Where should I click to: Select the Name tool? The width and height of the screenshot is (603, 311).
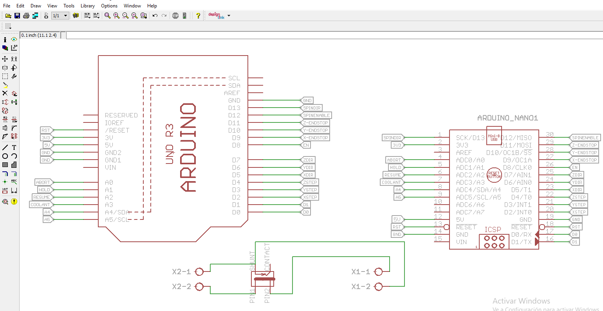tap(5, 119)
